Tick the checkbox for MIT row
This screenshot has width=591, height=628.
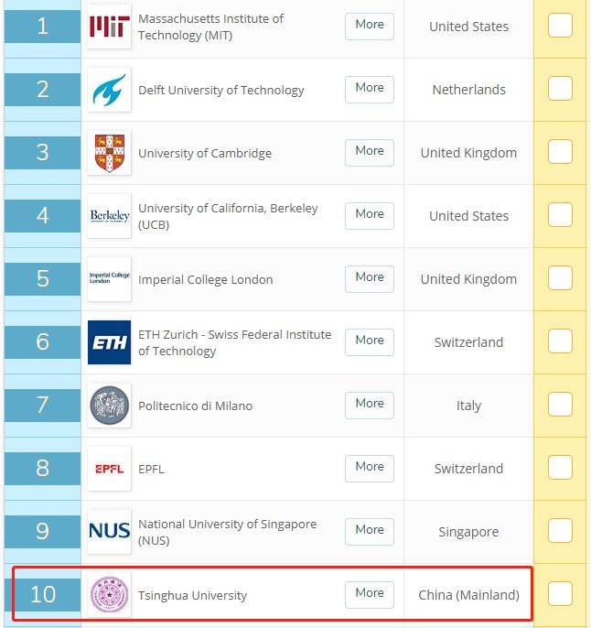click(x=560, y=26)
